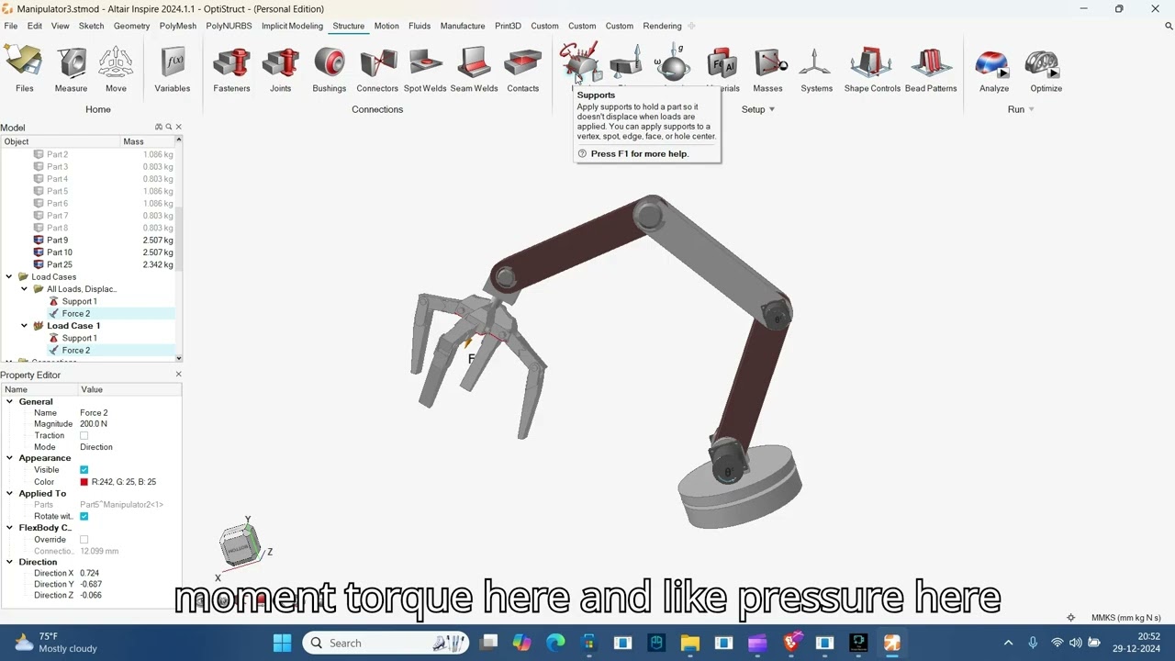The image size is (1175, 661).
Task: Click the Supports (Loads) tool icon
Action: 580,62
